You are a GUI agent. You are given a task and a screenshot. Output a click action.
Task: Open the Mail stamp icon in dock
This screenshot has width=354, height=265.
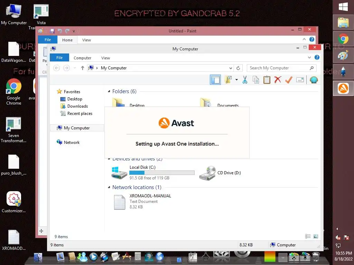coord(60,257)
